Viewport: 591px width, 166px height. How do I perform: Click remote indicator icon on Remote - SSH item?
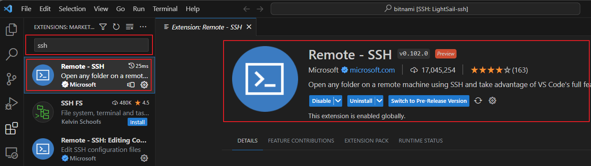click(x=131, y=84)
